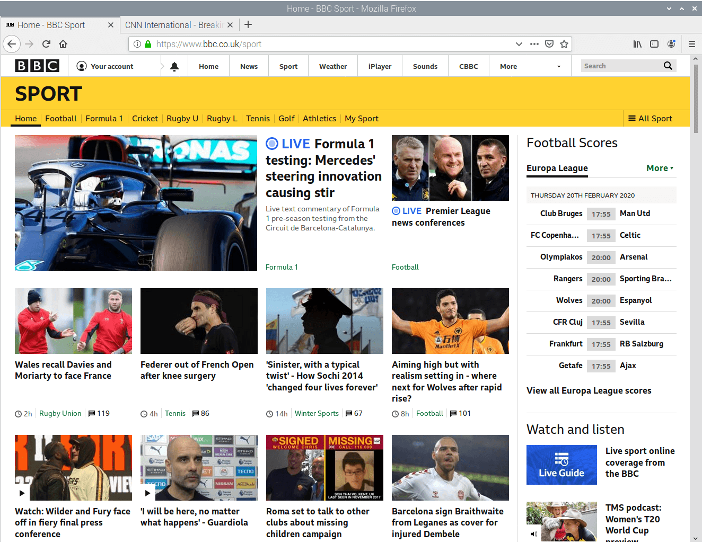The image size is (702, 543).
Task: Go to Cricket section
Action: click(x=145, y=119)
